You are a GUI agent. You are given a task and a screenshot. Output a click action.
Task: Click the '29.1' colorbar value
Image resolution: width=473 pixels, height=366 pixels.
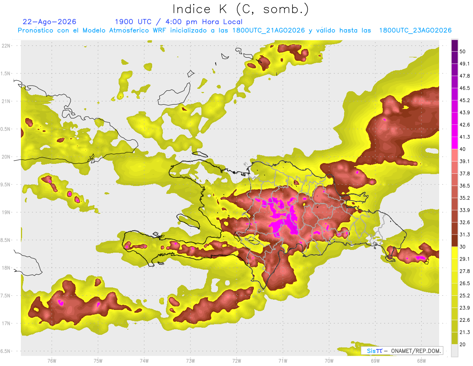click(464, 259)
